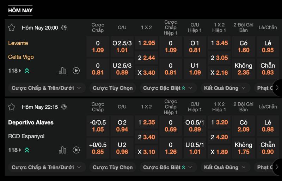
Task: Open statistics chart icon for Levante match
Action: (62, 71)
